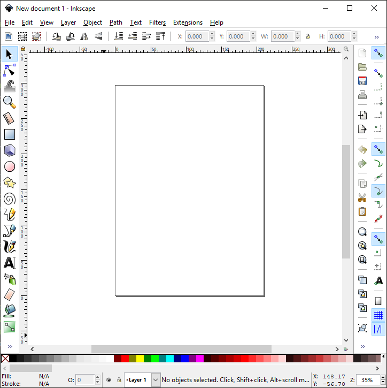
Task: Select the Tweak tool
Action: (x=10, y=86)
